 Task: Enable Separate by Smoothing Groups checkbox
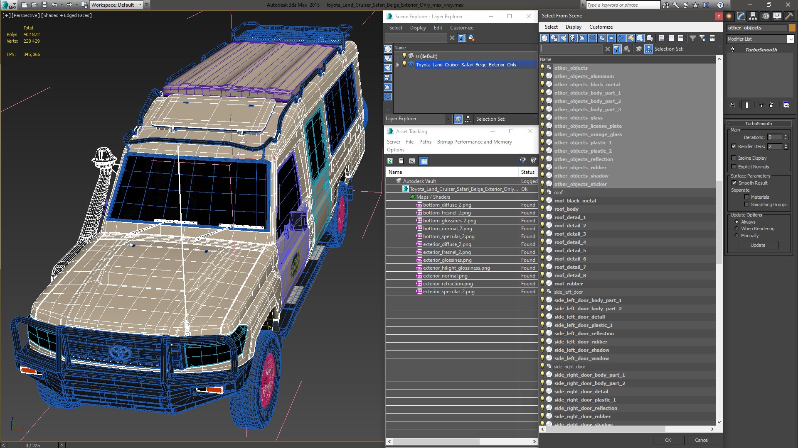746,205
